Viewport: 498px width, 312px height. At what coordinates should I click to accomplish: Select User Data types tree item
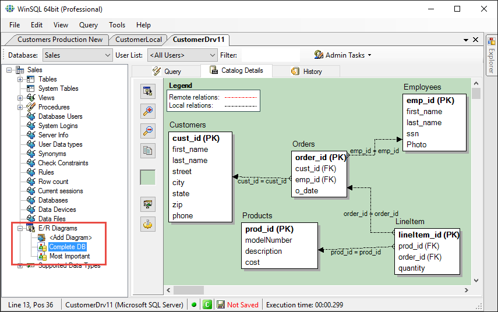point(61,144)
